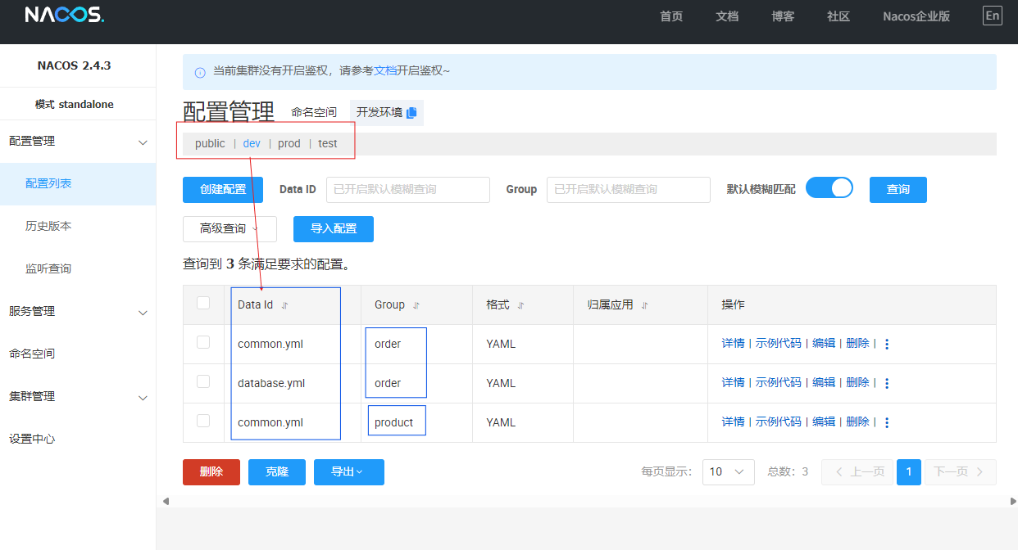This screenshot has height=550, width=1018.
Task: Switch to the prod namespace tab
Action: [289, 143]
